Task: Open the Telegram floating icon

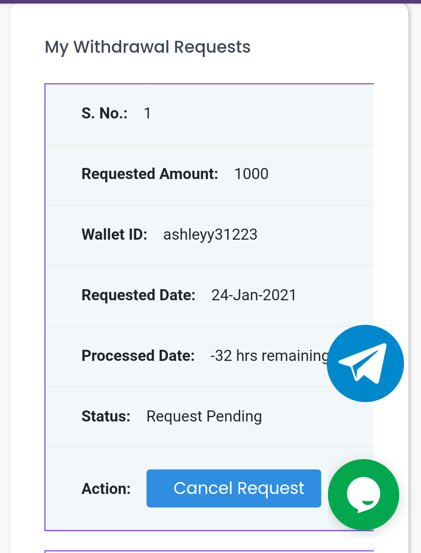Action: [x=365, y=363]
